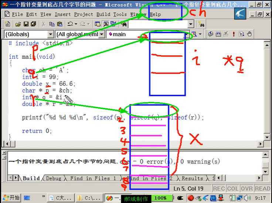
Task: Toggle the Workspace window icon
Action: 98,24
